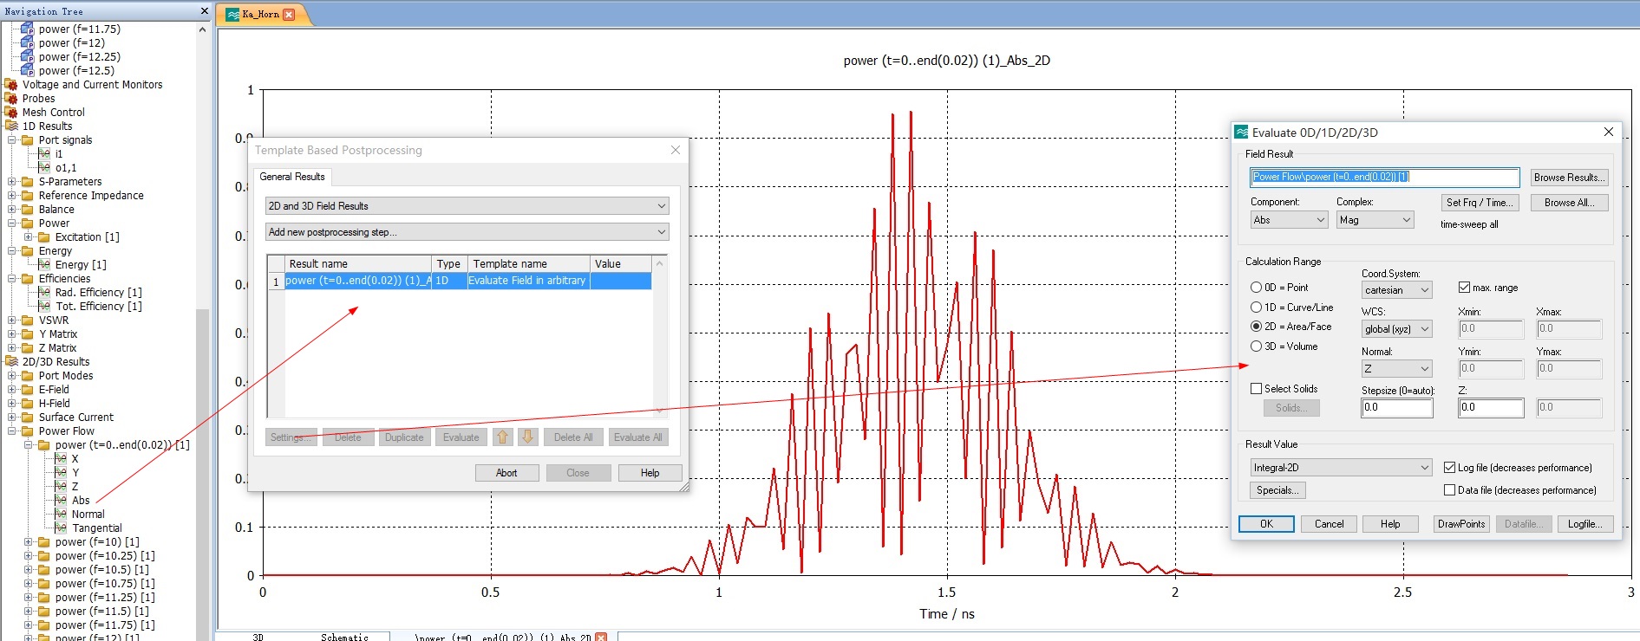Click the 1D Results folder icon

click(11, 126)
